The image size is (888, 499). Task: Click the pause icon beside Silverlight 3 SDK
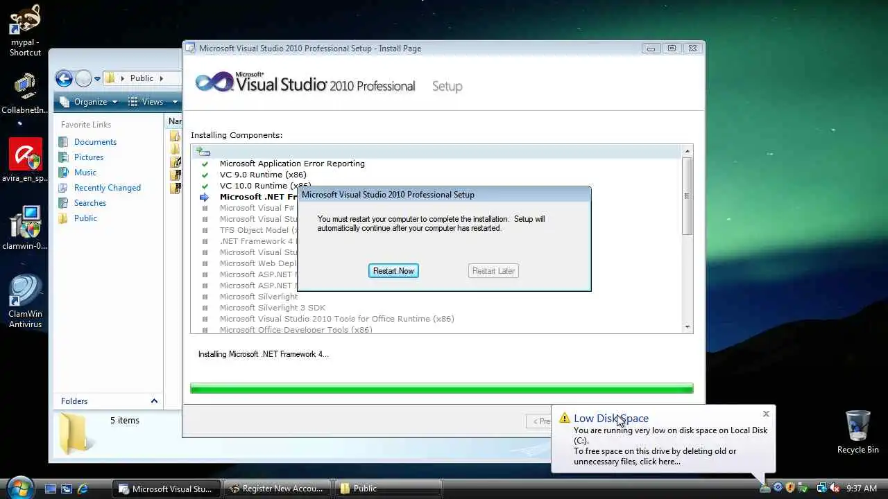(x=205, y=308)
